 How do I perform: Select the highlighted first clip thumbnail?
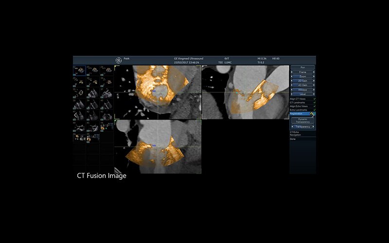coord(79,70)
